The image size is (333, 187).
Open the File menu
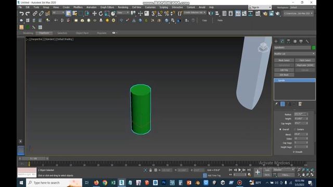point(20,7)
